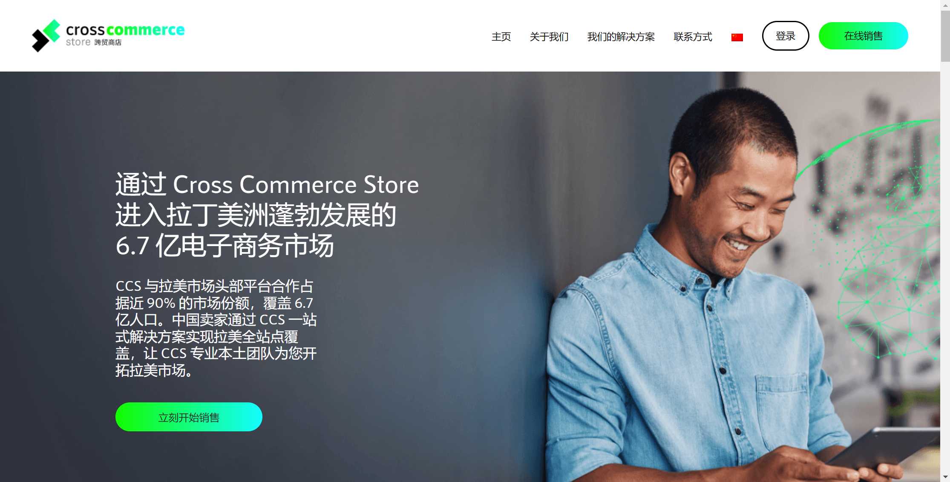Click the hero headline Cross Commerce Store
The height and width of the screenshot is (482, 950).
click(x=296, y=185)
